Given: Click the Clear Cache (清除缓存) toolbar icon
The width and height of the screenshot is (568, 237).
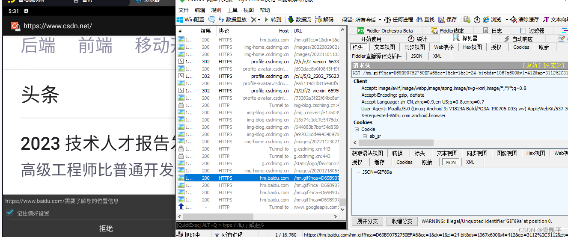Looking at the screenshot, I should coord(514,20).
